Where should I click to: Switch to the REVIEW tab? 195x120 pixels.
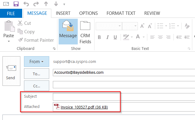coord(152,13)
